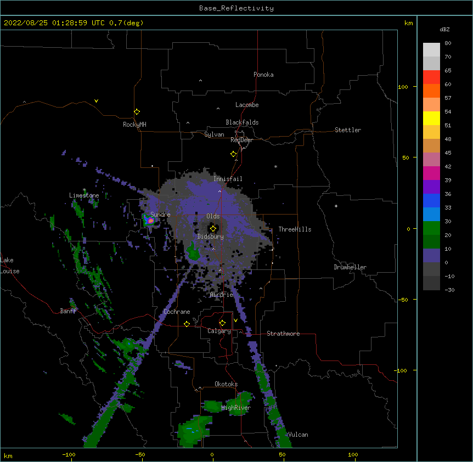Click the Okotoks label
This screenshot has height=462, width=473.
pos(226,384)
